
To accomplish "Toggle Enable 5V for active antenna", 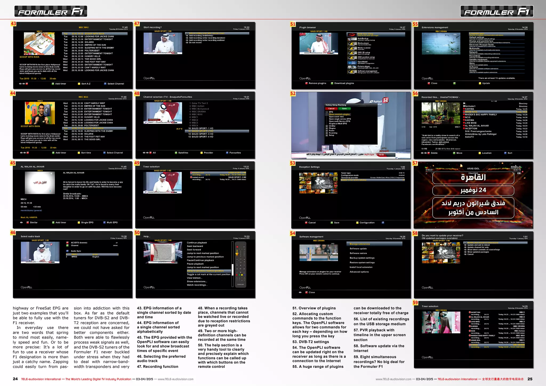I will click(373, 180).
